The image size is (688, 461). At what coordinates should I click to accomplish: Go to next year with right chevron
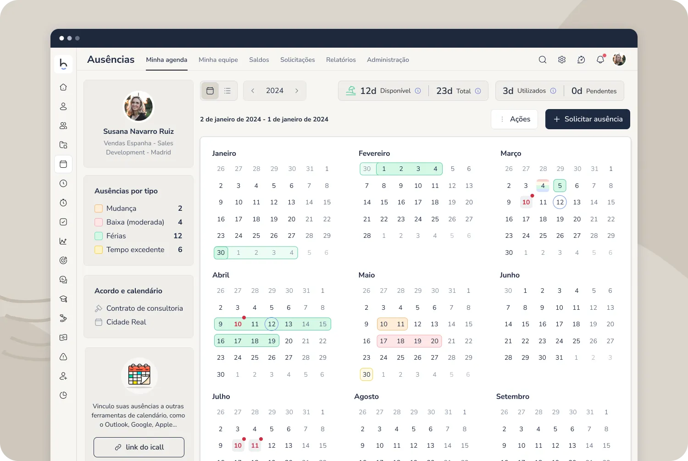tap(297, 91)
